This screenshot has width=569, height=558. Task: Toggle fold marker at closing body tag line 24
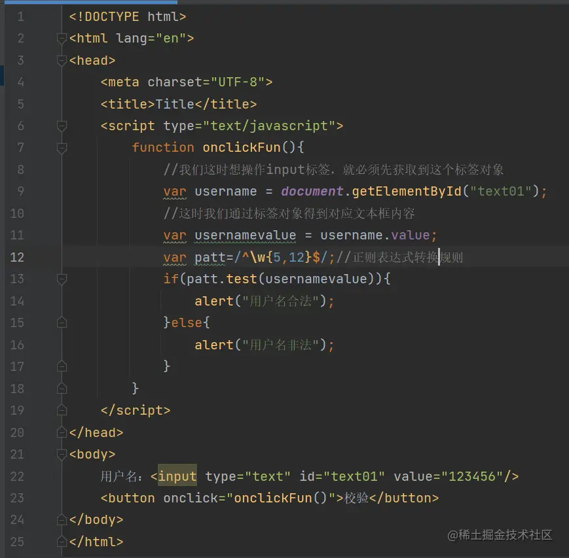pos(62,519)
